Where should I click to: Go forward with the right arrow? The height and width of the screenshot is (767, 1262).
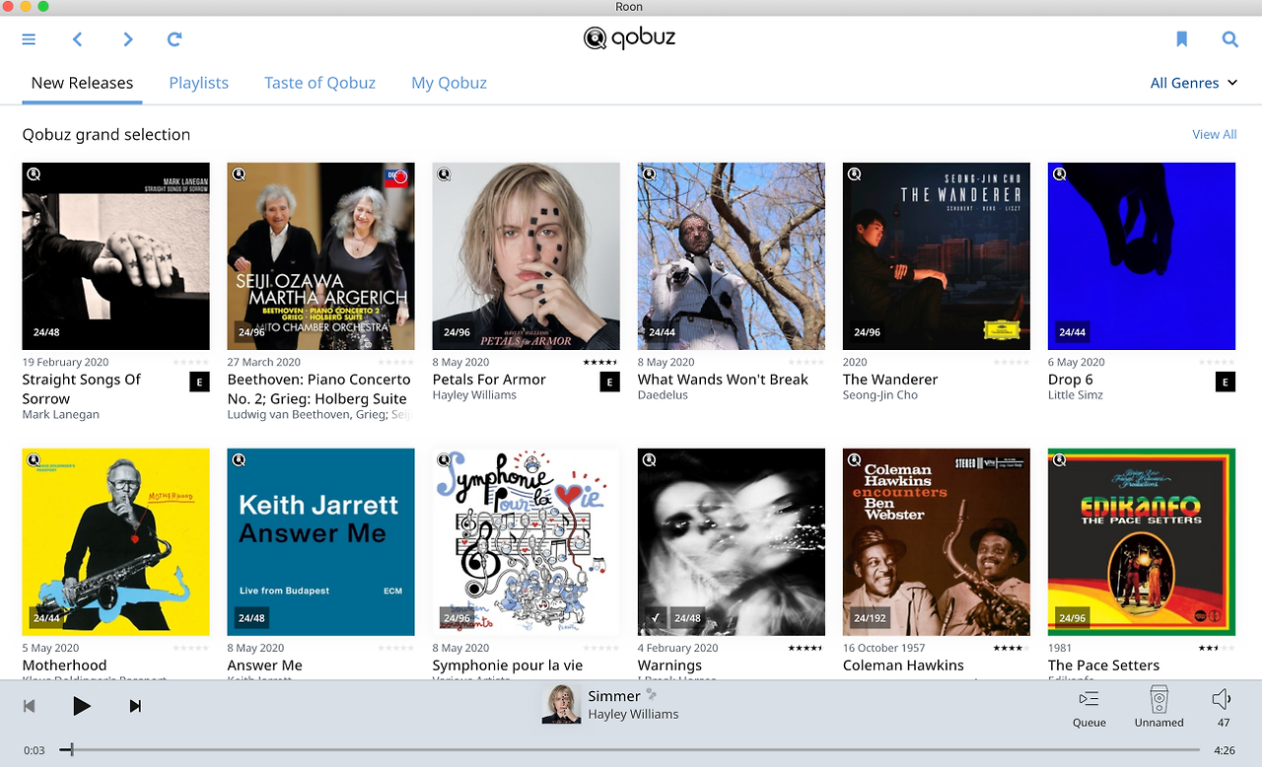pos(127,39)
